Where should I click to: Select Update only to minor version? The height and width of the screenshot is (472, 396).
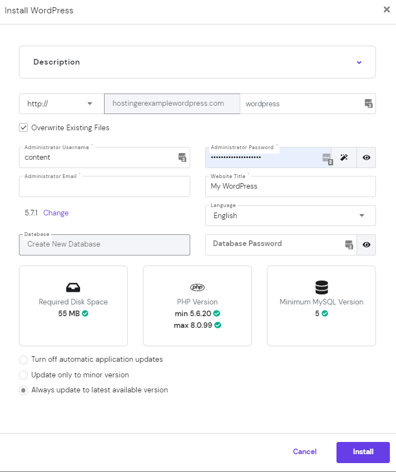23,375
